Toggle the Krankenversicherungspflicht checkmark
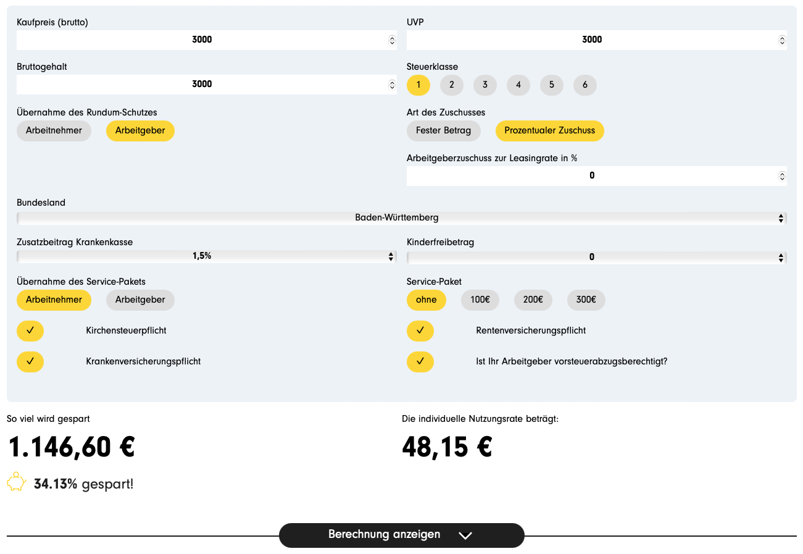803x554 pixels. [30, 362]
